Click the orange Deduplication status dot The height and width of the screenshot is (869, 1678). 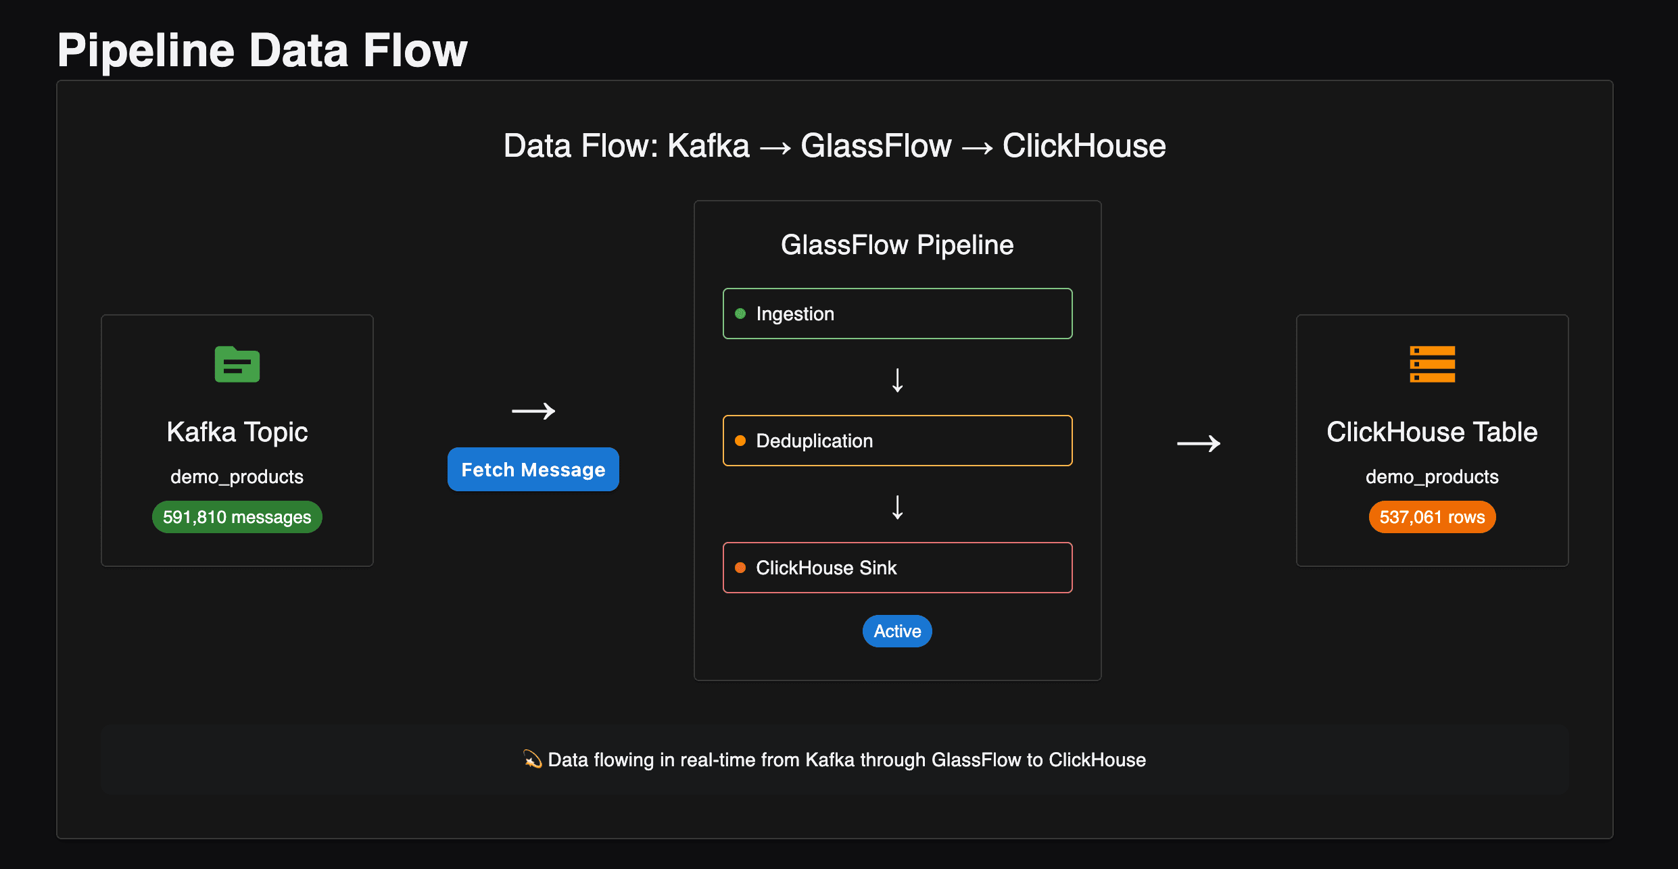[x=740, y=441]
